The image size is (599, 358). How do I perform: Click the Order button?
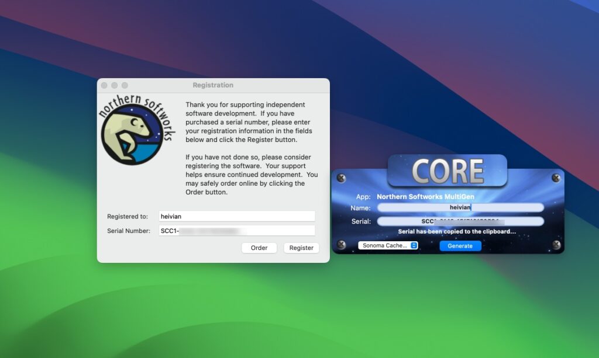click(259, 248)
